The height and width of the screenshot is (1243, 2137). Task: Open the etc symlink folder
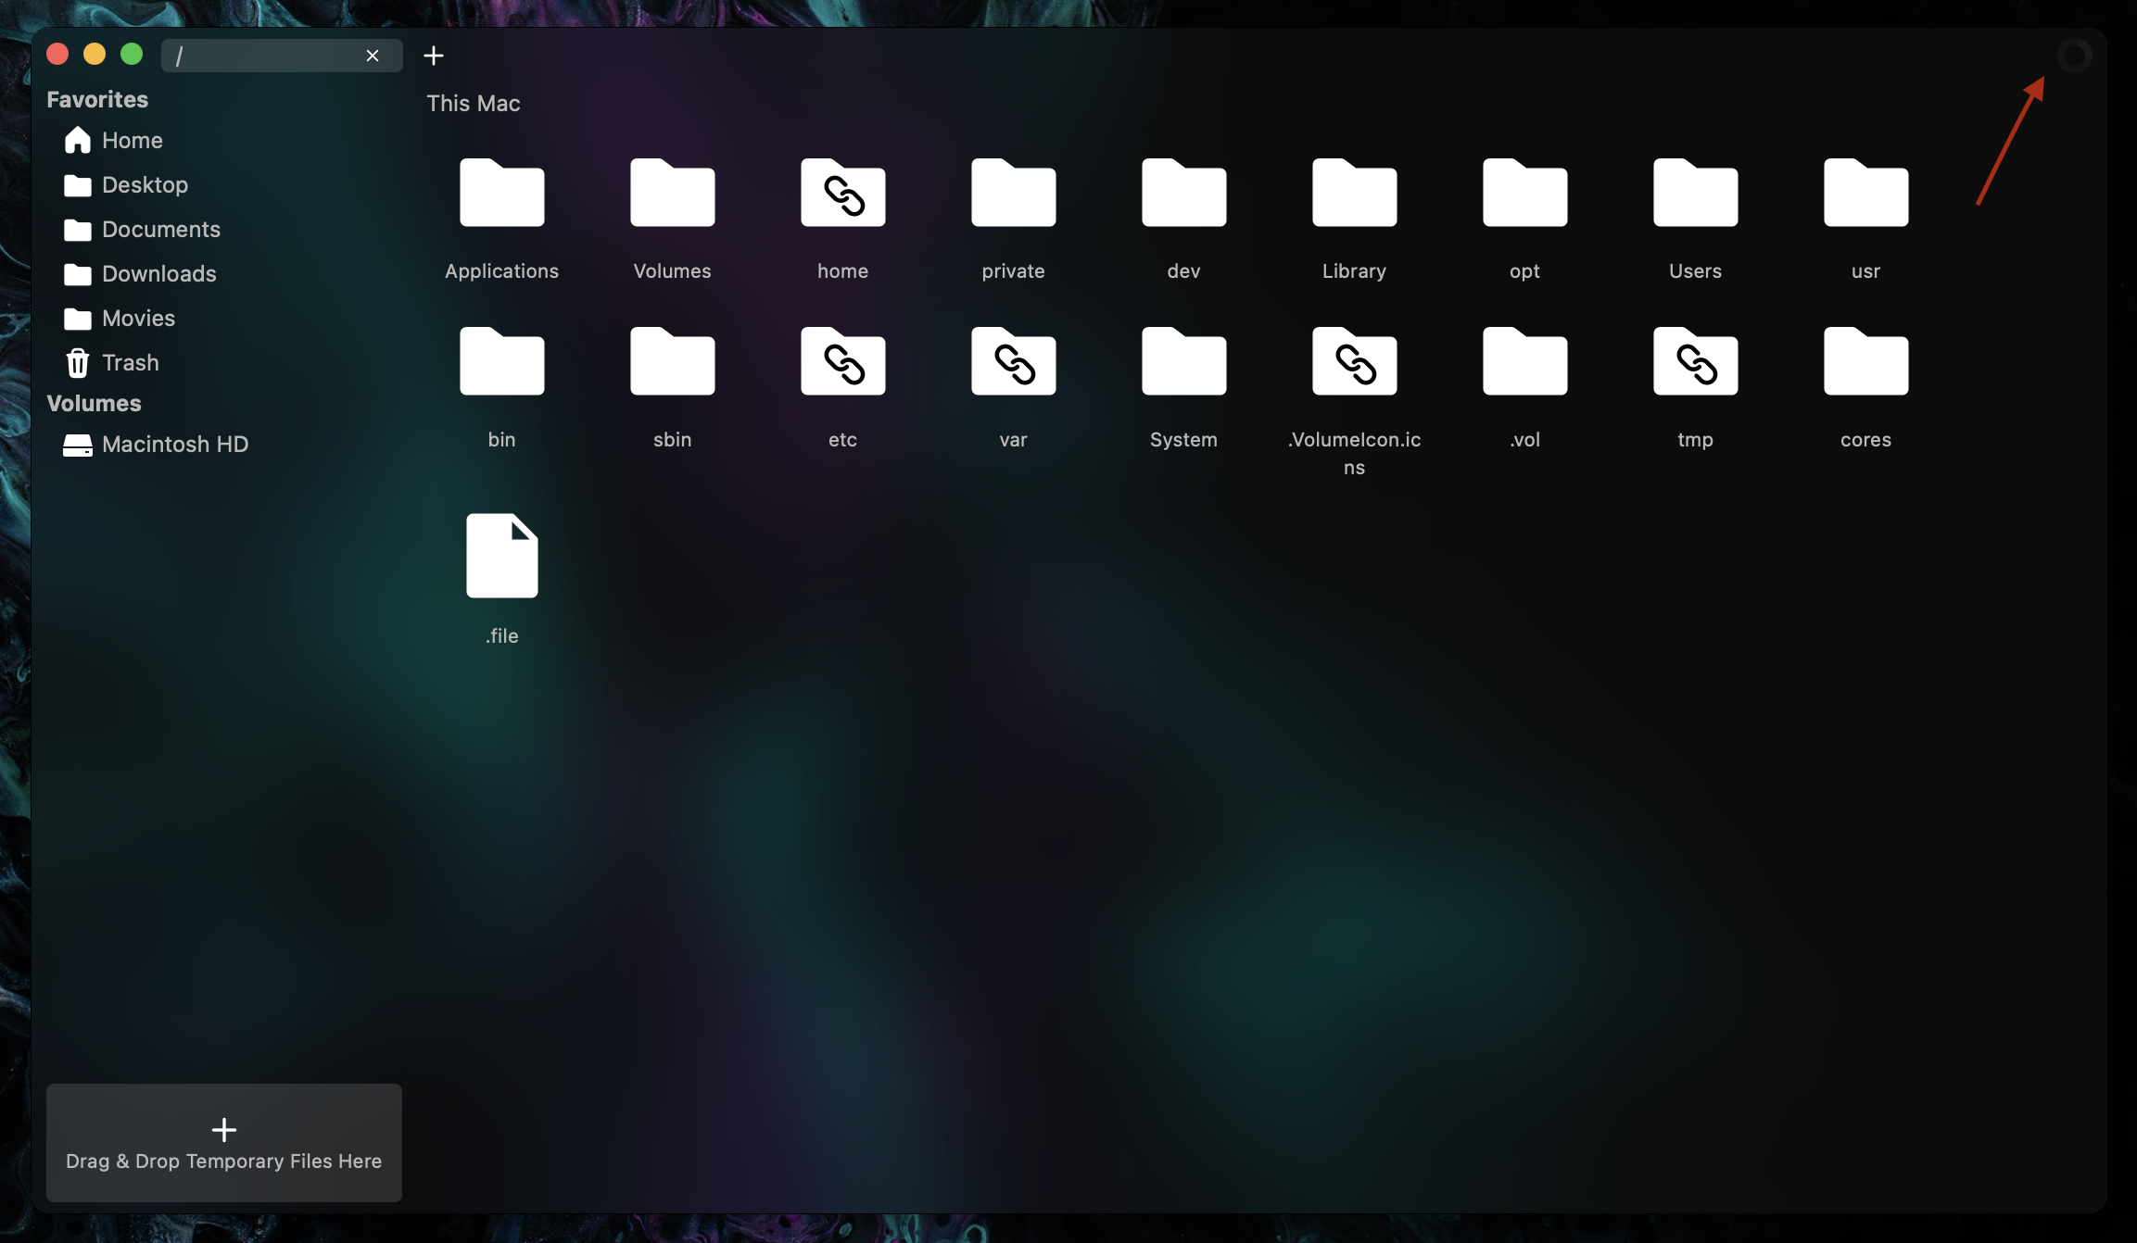point(842,362)
